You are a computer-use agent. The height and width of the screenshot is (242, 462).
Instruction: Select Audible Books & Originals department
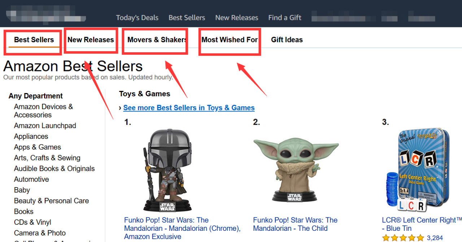54,168
